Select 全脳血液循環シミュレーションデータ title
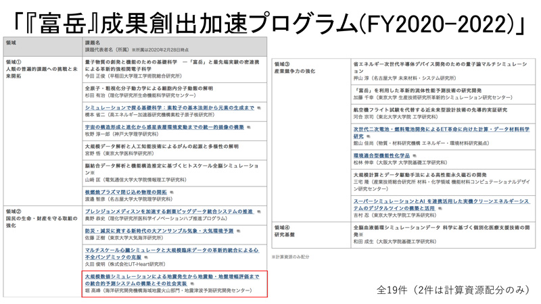 pos(442,231)
